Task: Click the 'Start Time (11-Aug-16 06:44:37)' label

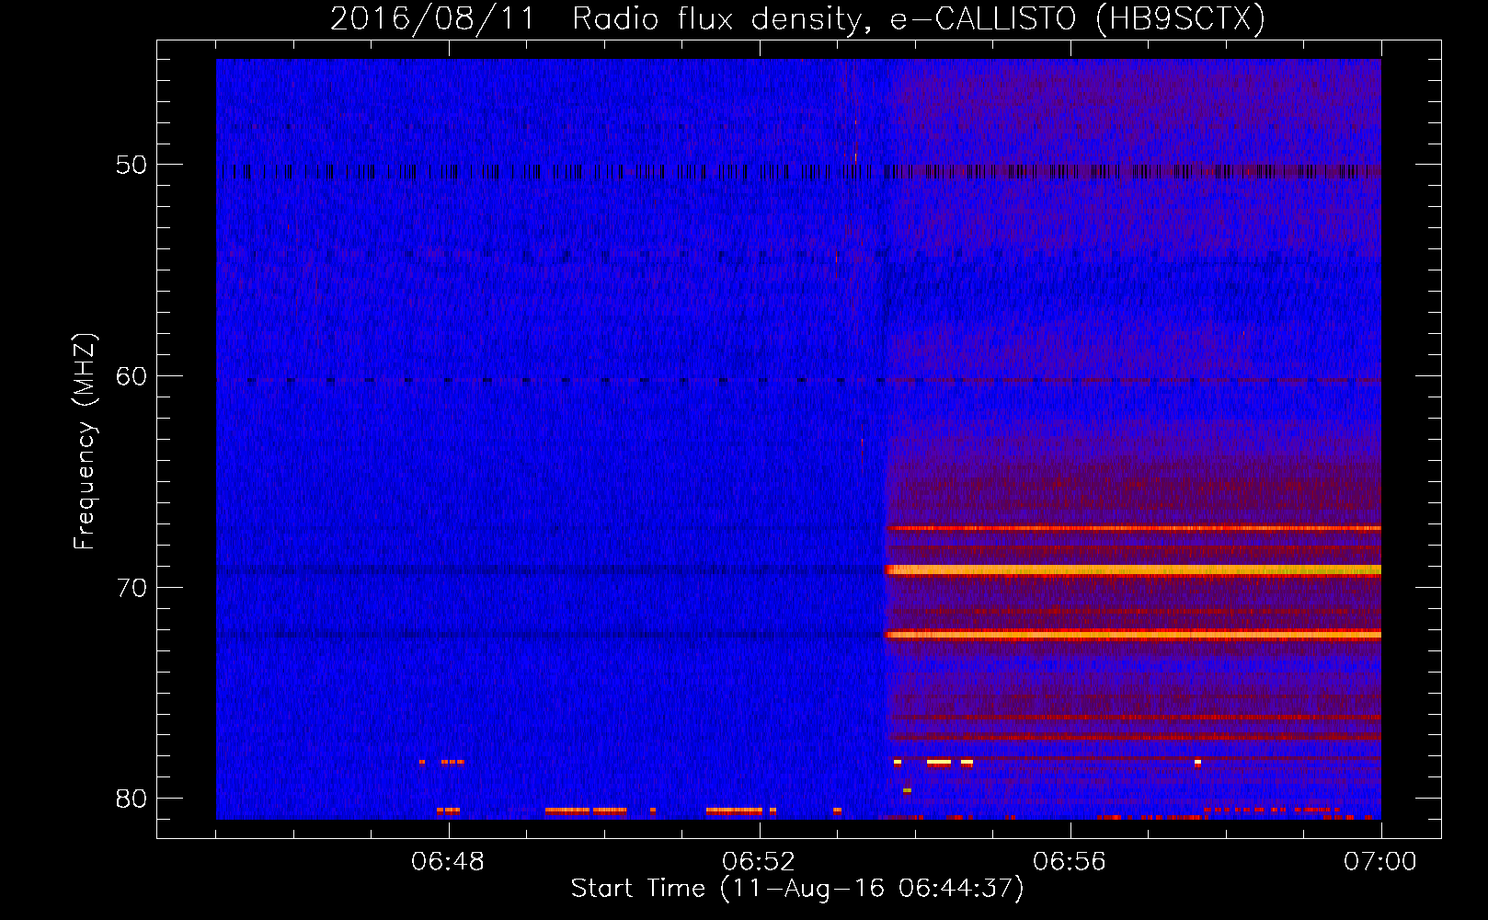Action: [x=797, y=889]
